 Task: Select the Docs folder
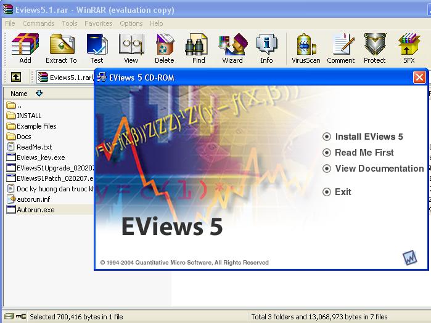tap(18, 136)
